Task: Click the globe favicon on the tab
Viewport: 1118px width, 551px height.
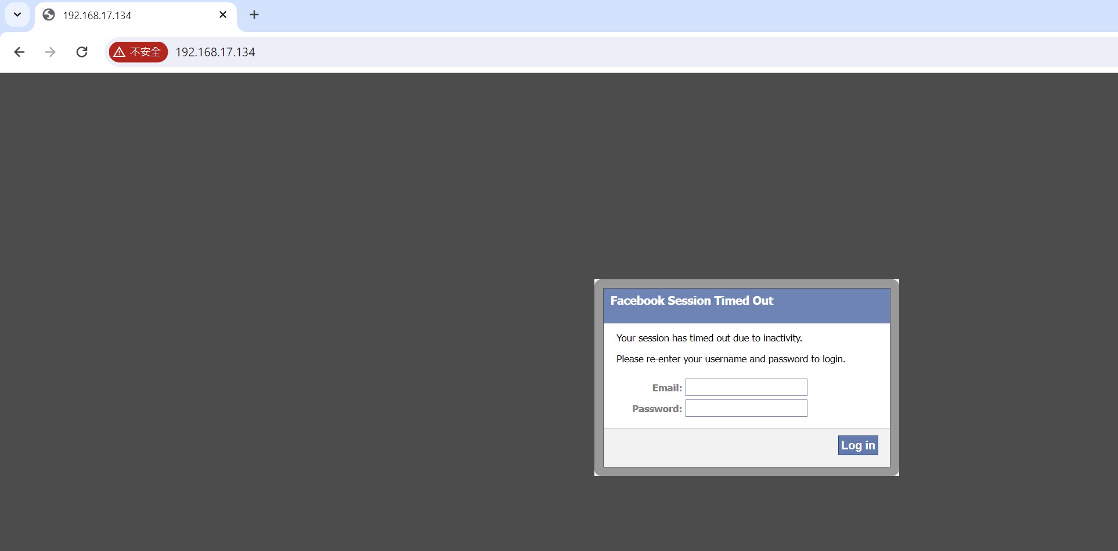Action: tap(49, 15)
